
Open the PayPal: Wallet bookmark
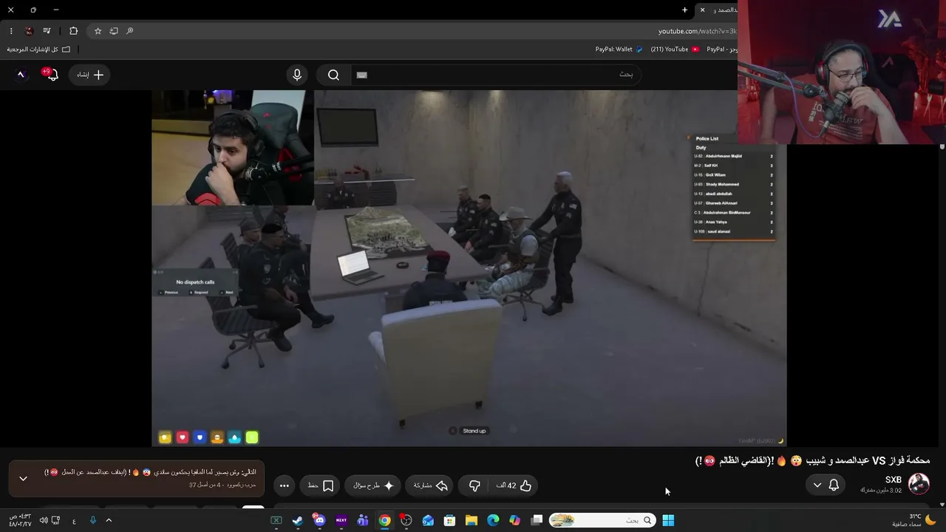(619, 50)
